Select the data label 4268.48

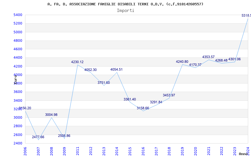pyautogui.click(x=222, y=60)
